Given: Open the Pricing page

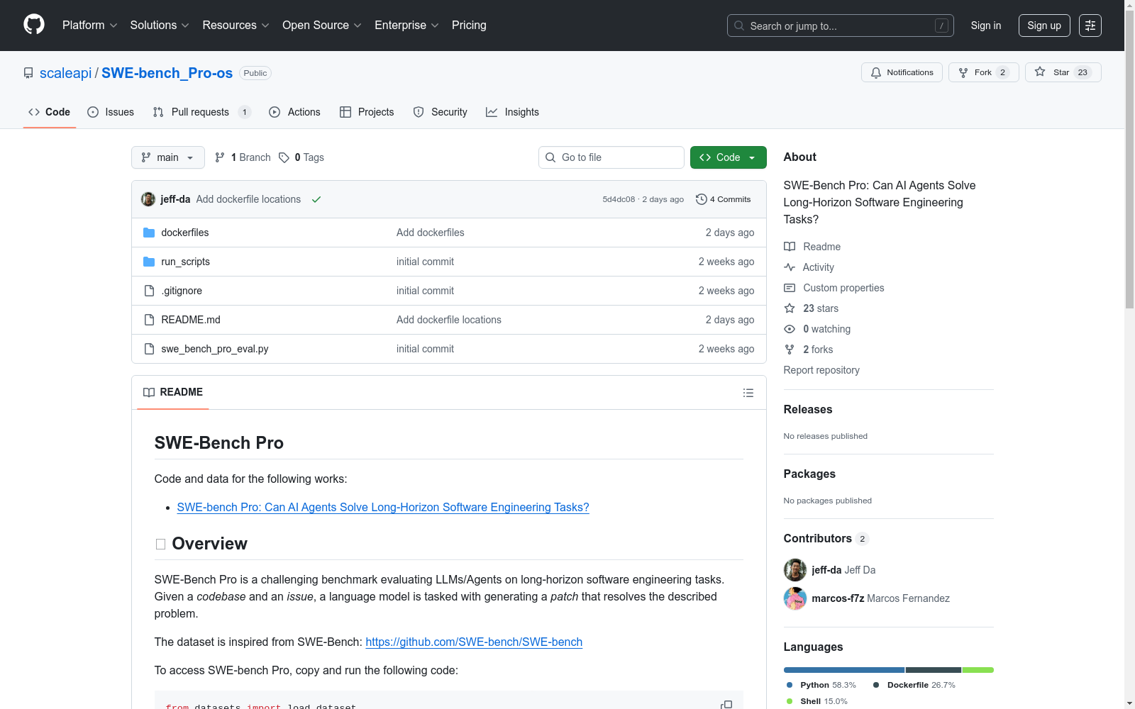Looking at the screenshot, I should [469, 26].
